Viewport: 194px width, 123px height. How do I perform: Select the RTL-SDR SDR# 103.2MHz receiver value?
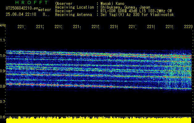coord(136,11)
